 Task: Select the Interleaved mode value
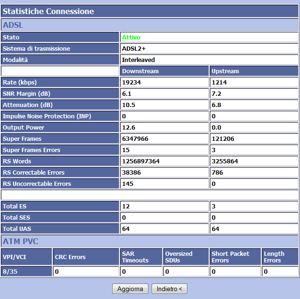click(138, 60)
